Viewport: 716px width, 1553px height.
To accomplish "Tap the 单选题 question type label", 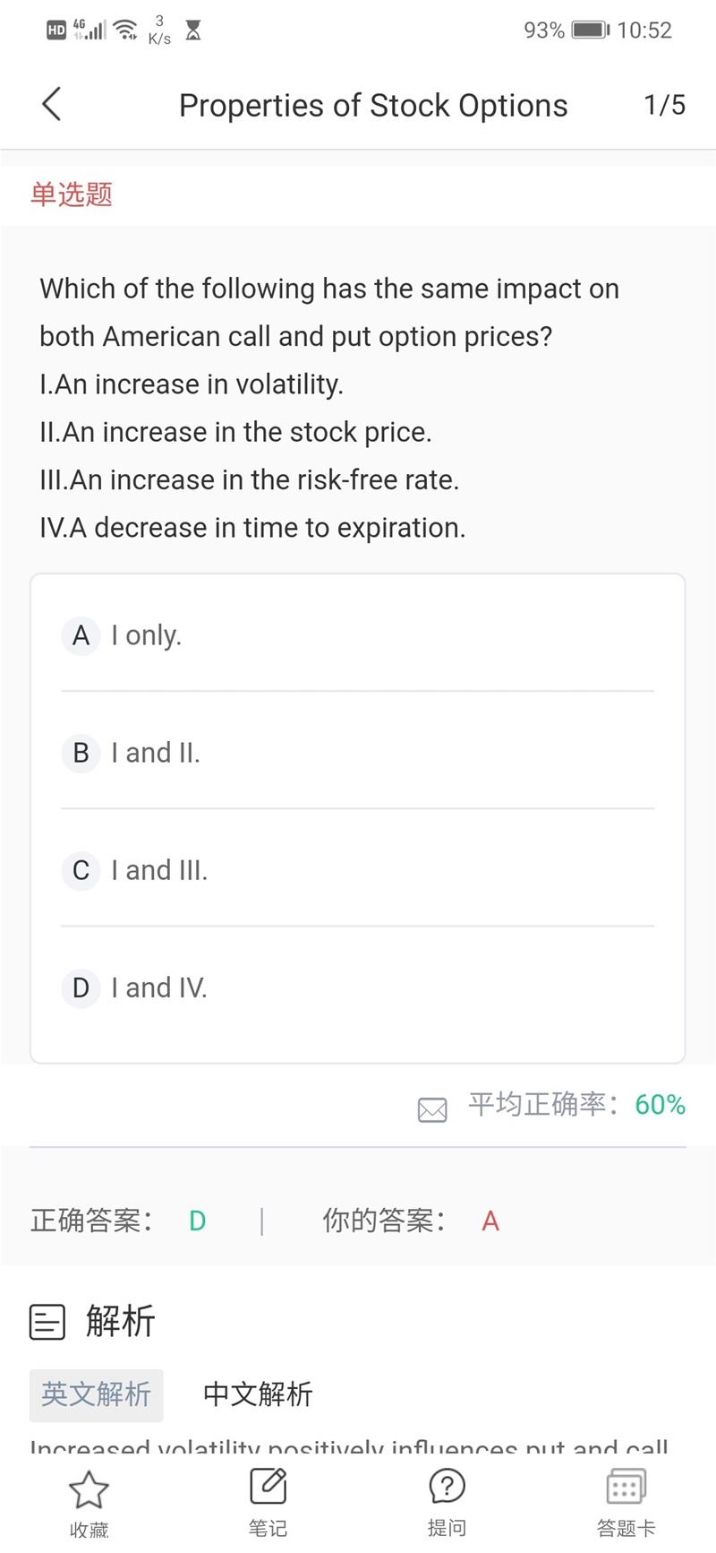I will pyautogui.click(x=72, y=194).
